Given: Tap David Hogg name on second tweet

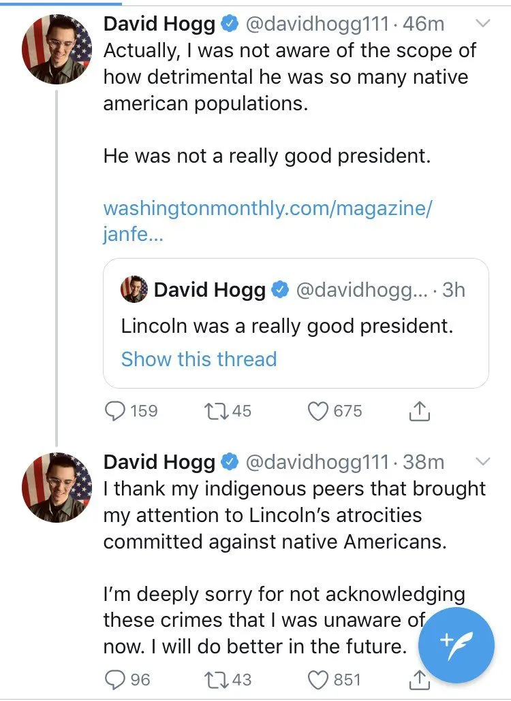Looking at the screenshot, I should (159, 463).
